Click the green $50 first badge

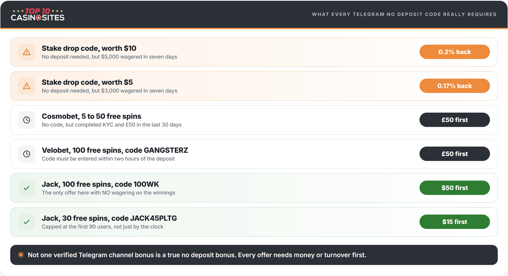tap(454, 188)
